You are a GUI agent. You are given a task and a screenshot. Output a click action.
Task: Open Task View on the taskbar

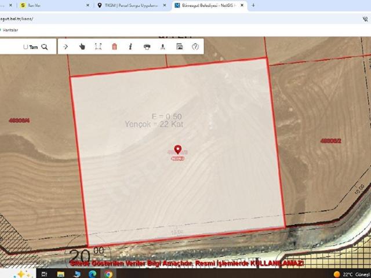click(44, 274)
